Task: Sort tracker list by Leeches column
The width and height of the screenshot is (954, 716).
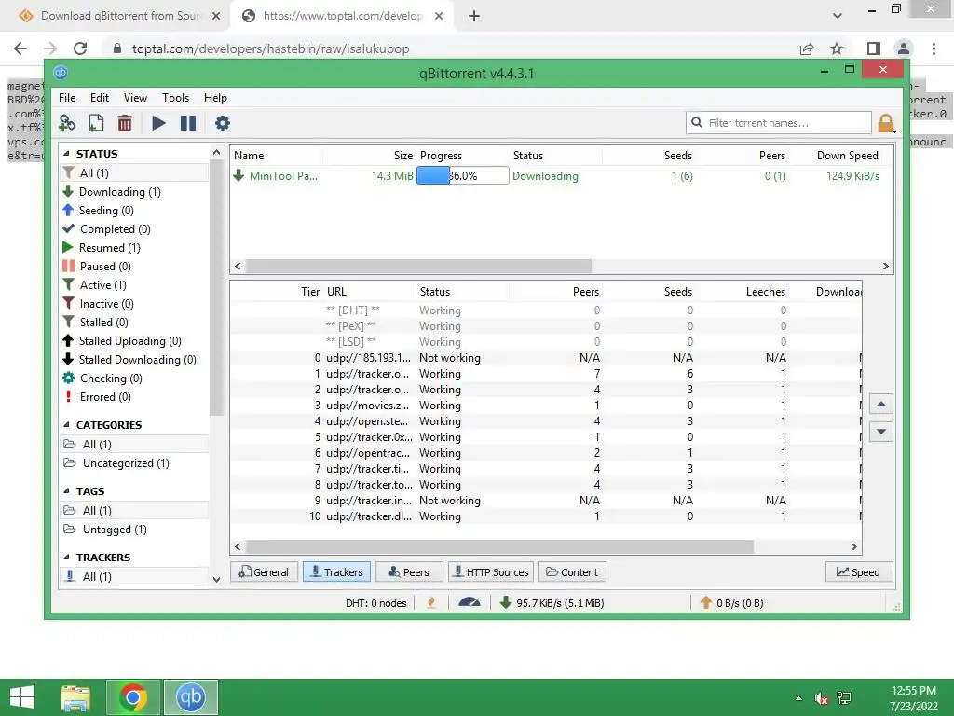Action: point(742,292)
